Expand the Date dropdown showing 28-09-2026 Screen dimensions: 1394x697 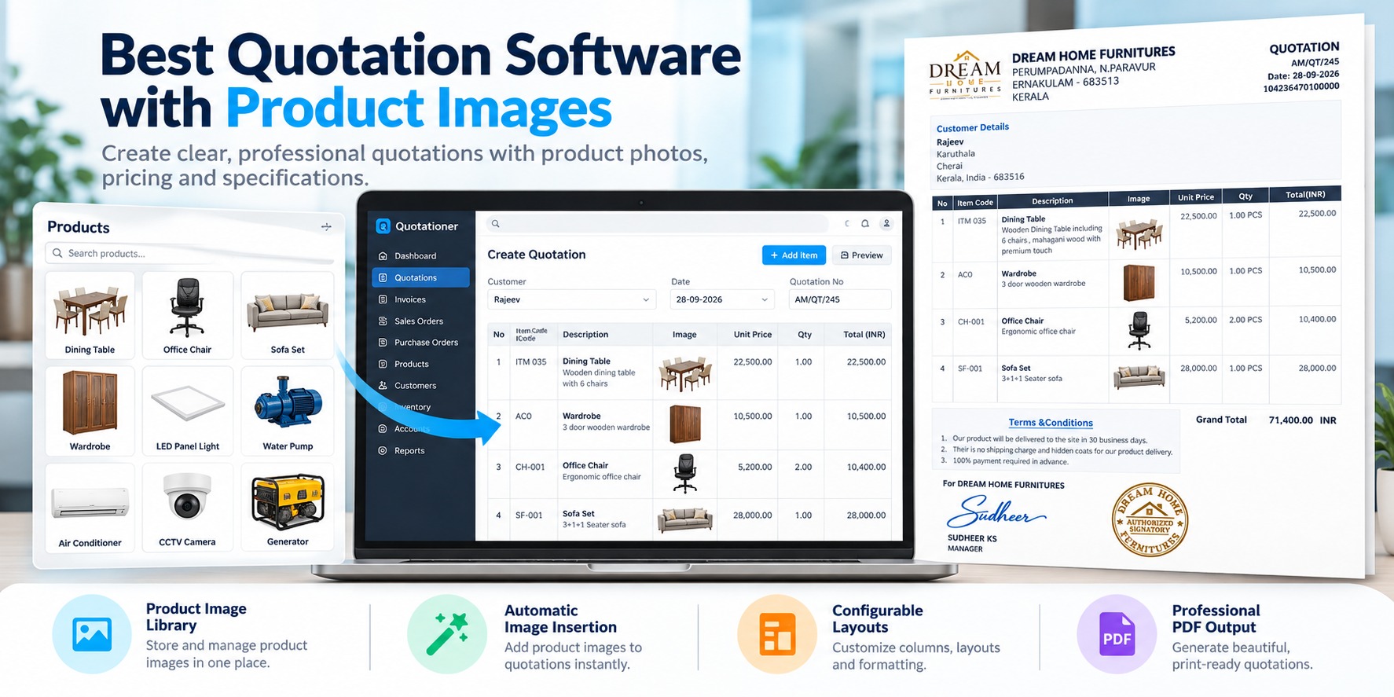[x=722, y=299]
